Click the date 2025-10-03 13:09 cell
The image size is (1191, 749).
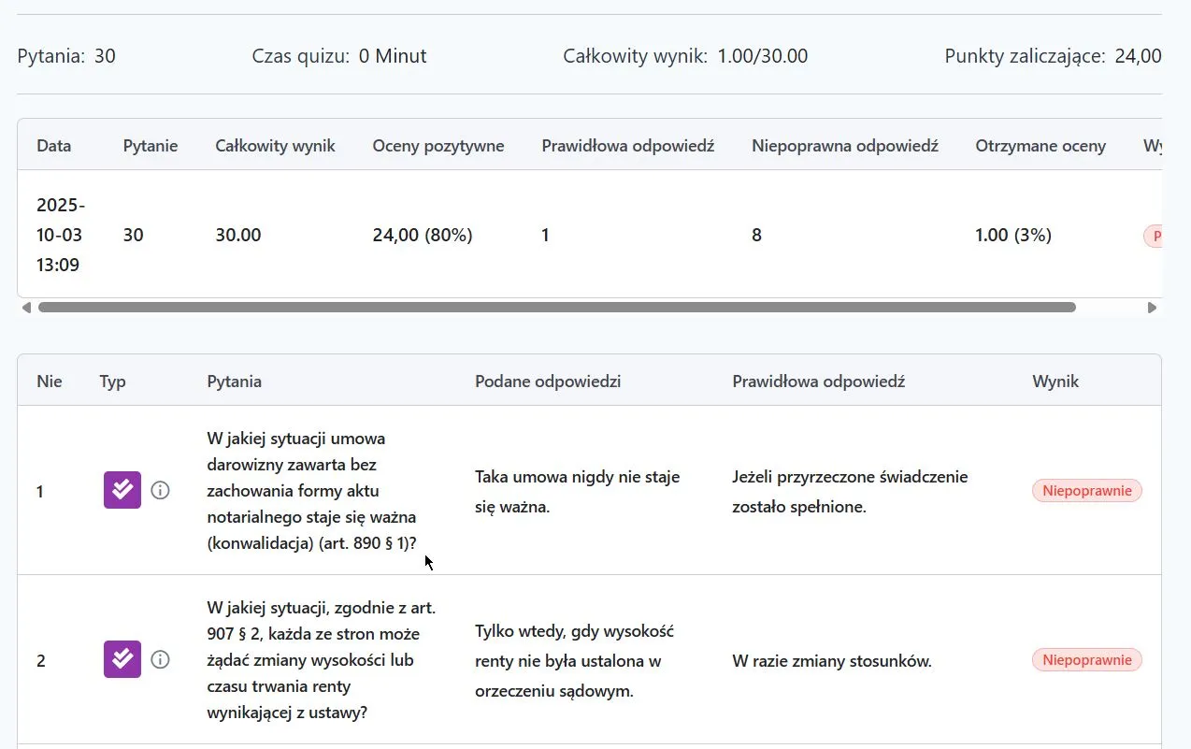pos(61,235)
